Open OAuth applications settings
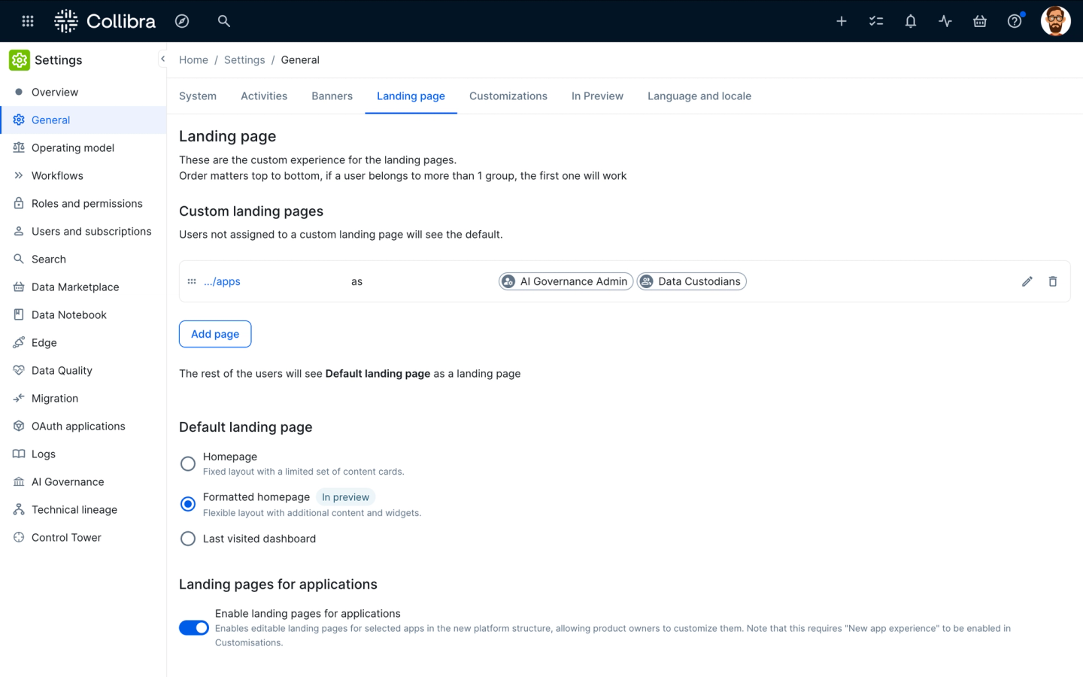The height and width of the screenshot is (677, 1083). pyautogui.click(x=83, y=426)
